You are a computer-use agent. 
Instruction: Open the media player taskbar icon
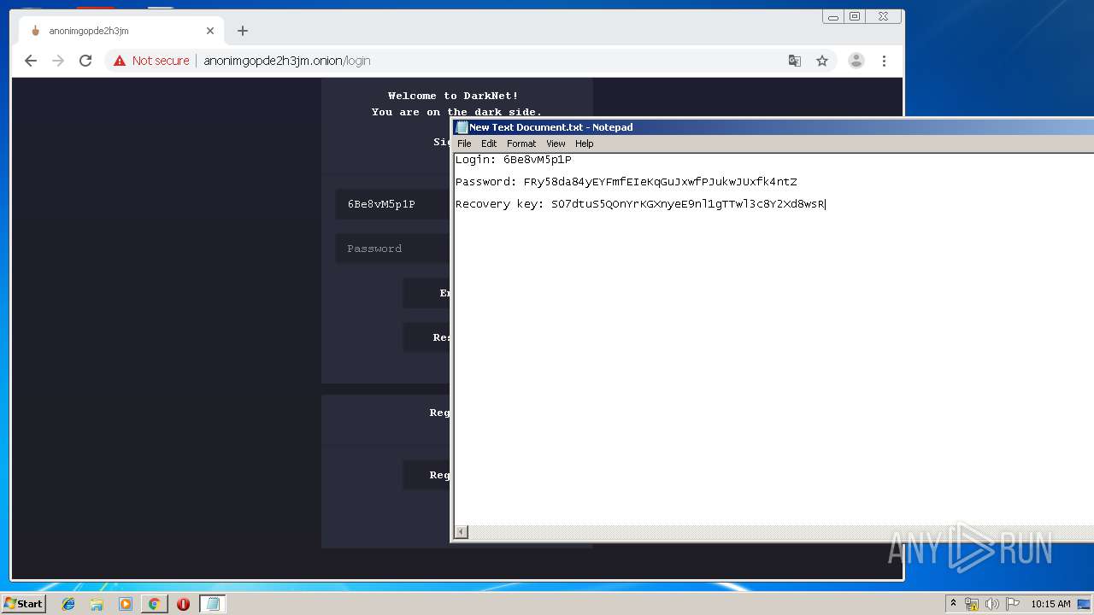126,604
